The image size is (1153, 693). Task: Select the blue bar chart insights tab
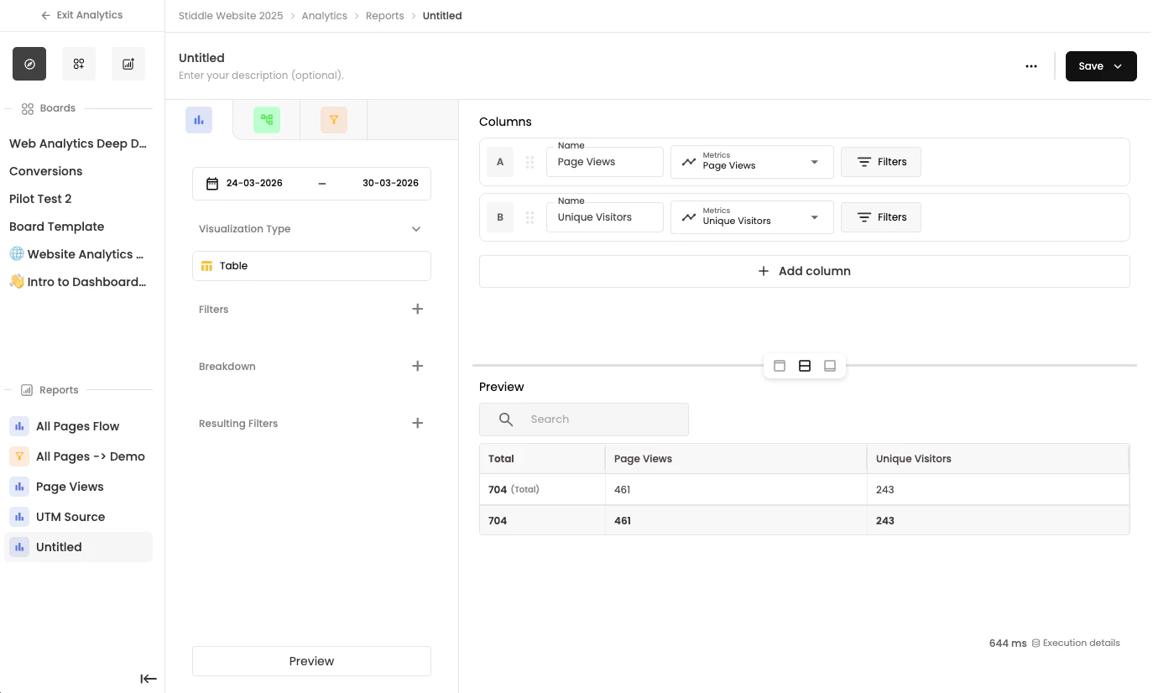199,120
